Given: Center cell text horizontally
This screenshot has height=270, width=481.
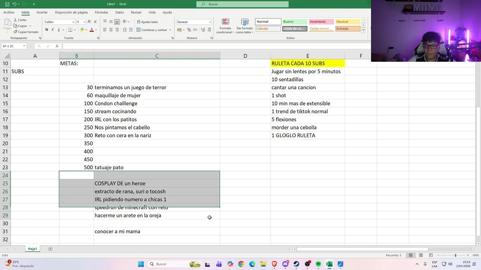Looking at the screenshot, I should click(x=111, y=30).
